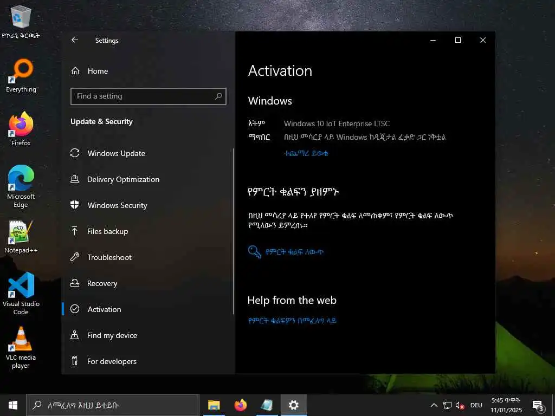Viewport: 555px width, 416px height.
Task: Click the key icon beside change product key
Action: [x=255, y=252]
